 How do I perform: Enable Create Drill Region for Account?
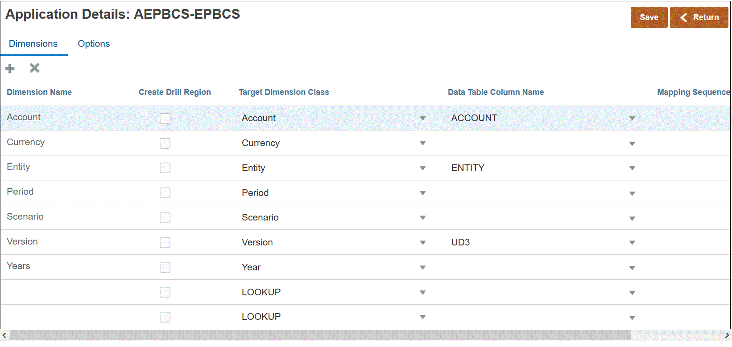click(165, 118)
